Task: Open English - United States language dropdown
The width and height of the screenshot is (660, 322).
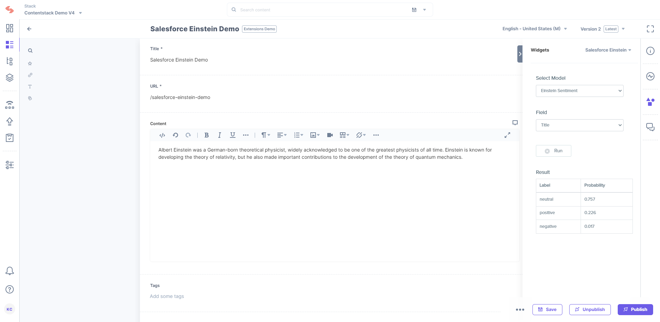Action: pos(535,29)
